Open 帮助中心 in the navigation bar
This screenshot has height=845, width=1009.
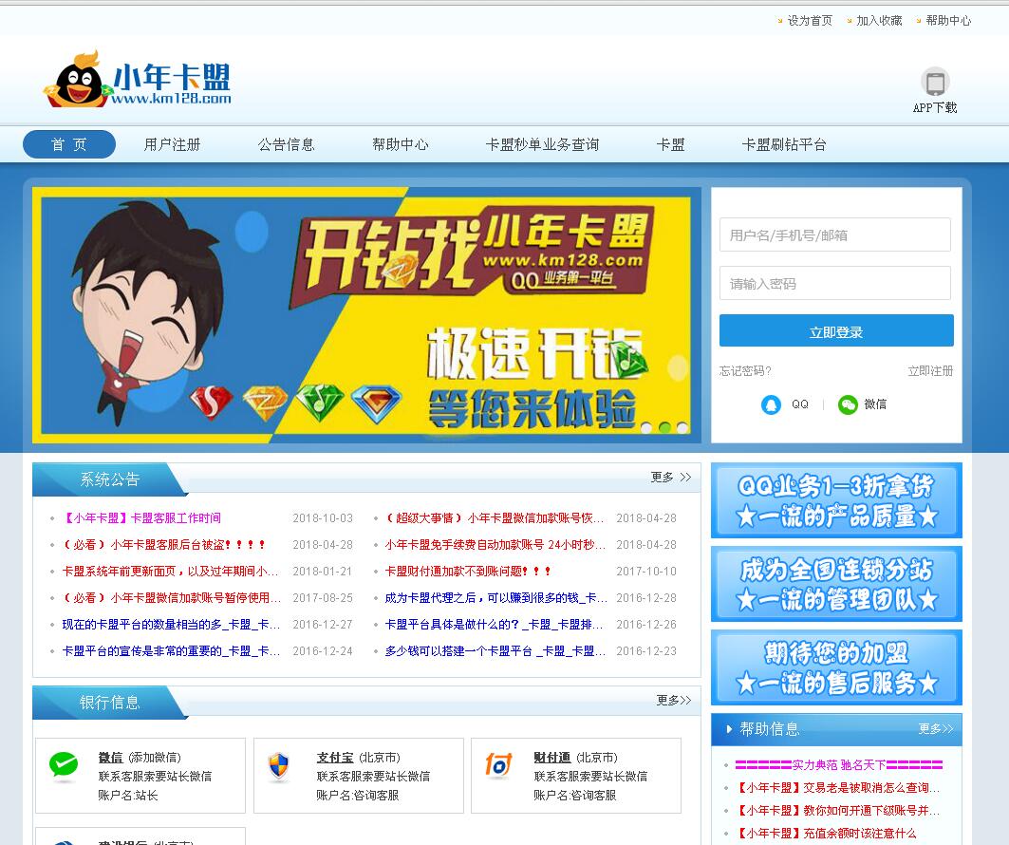pyautogui.click(x=401, y=144)
